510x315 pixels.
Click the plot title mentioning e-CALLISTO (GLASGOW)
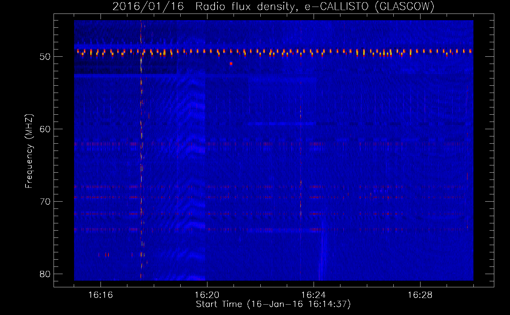tap(273, 6)
